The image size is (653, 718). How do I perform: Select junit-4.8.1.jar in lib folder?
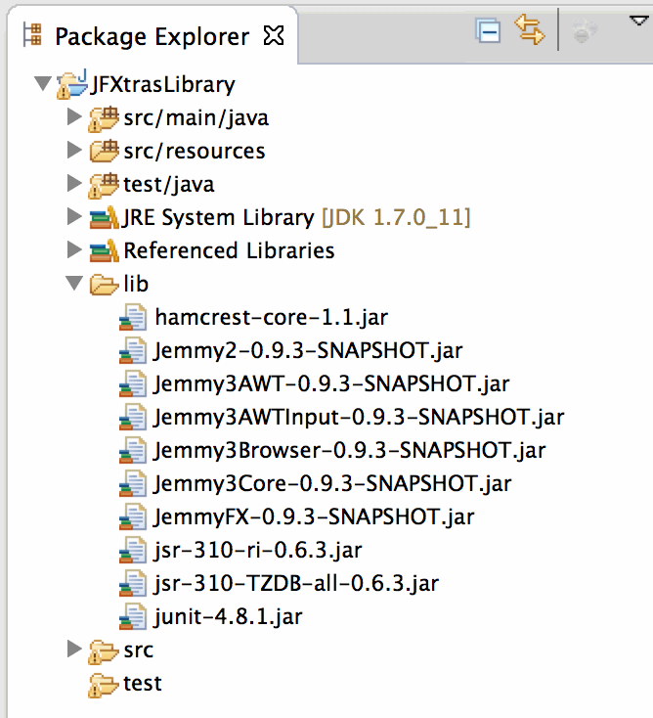click(x=229, y=616)
